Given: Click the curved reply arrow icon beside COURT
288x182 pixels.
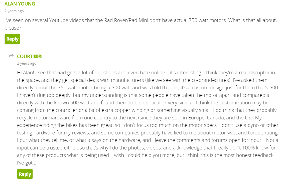Looking at the screenshot, I should click(12, 56).
